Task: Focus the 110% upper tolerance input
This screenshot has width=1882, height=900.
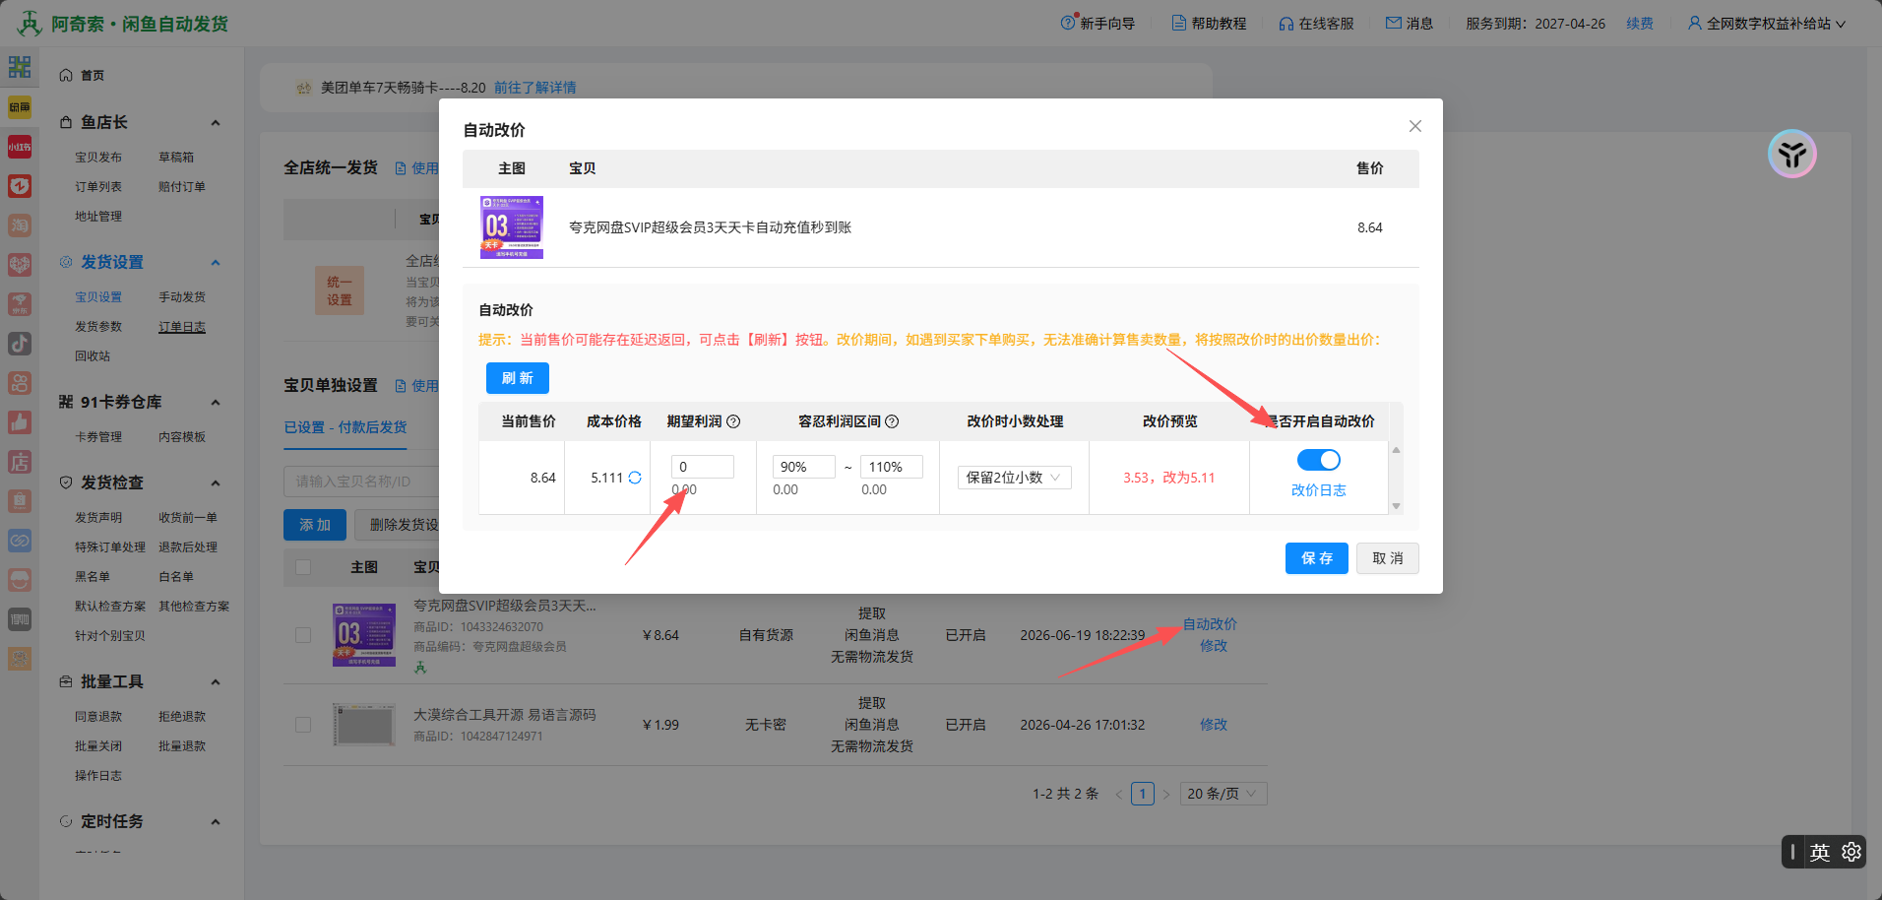Action: point(892,467)
